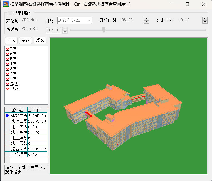Click the 20903.02 value cell

(37, 149)
